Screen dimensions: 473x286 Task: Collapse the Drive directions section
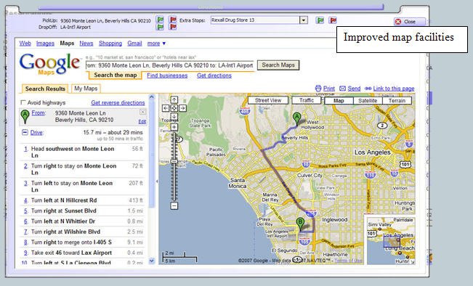pyautogui.click(x=25, y=132)
